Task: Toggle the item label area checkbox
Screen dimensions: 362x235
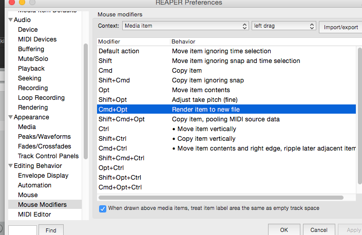Action: point(103,208)
